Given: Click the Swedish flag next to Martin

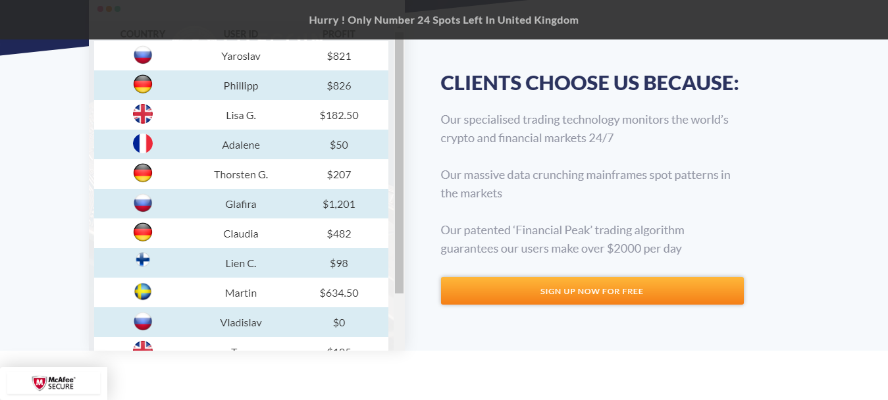Looking at the screenshot, I should [143, 291].
